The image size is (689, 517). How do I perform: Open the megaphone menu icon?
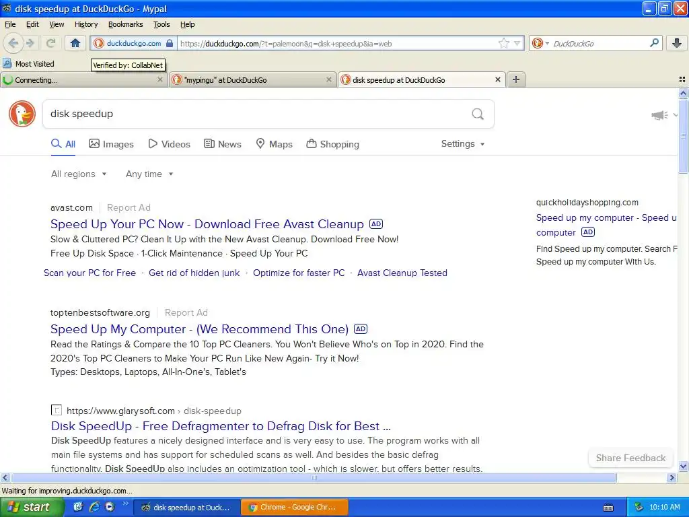pos(659,115)
